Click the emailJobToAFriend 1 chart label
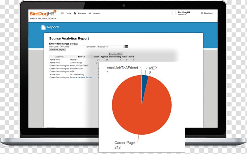This screenshot has width=247, height=154. click(x=122, y=70)
